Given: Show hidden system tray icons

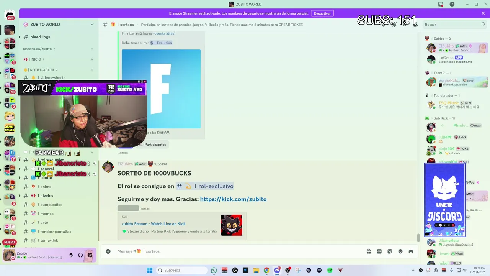Looking at the screenshot, I should coord(413,270).
